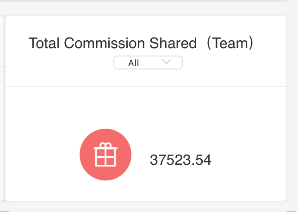Open the All filter dropdown

[x=148, y=62]
